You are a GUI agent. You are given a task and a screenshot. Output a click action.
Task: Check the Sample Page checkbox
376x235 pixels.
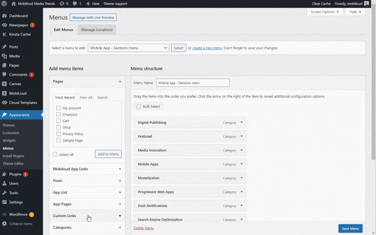coord(58,140)
